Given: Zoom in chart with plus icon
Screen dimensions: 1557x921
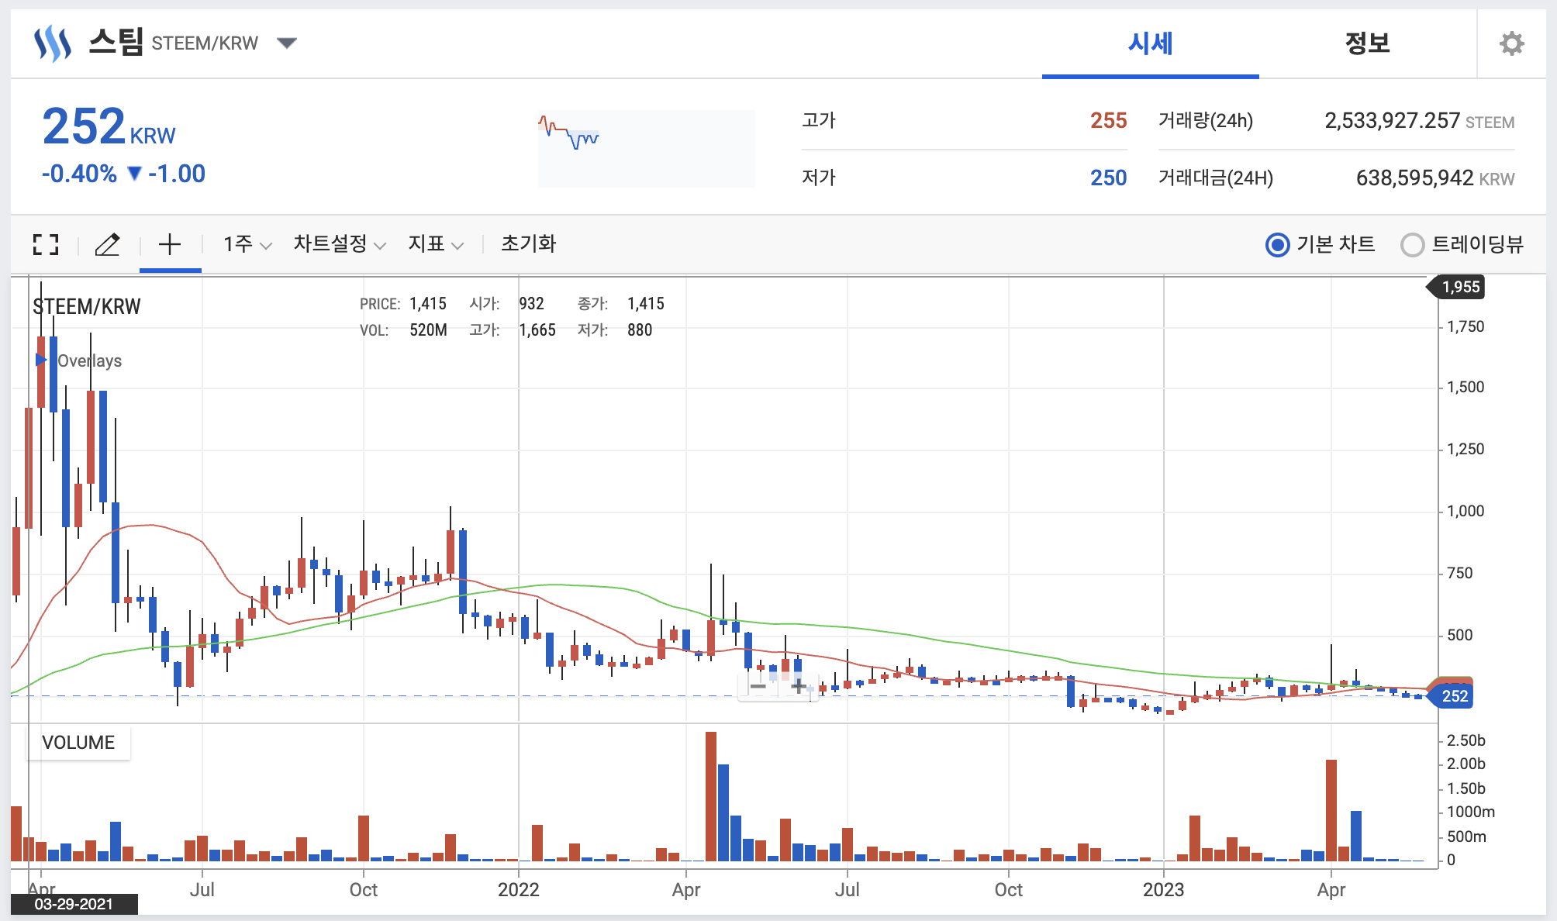Looking at the screenshot, I should pos(798,686).
